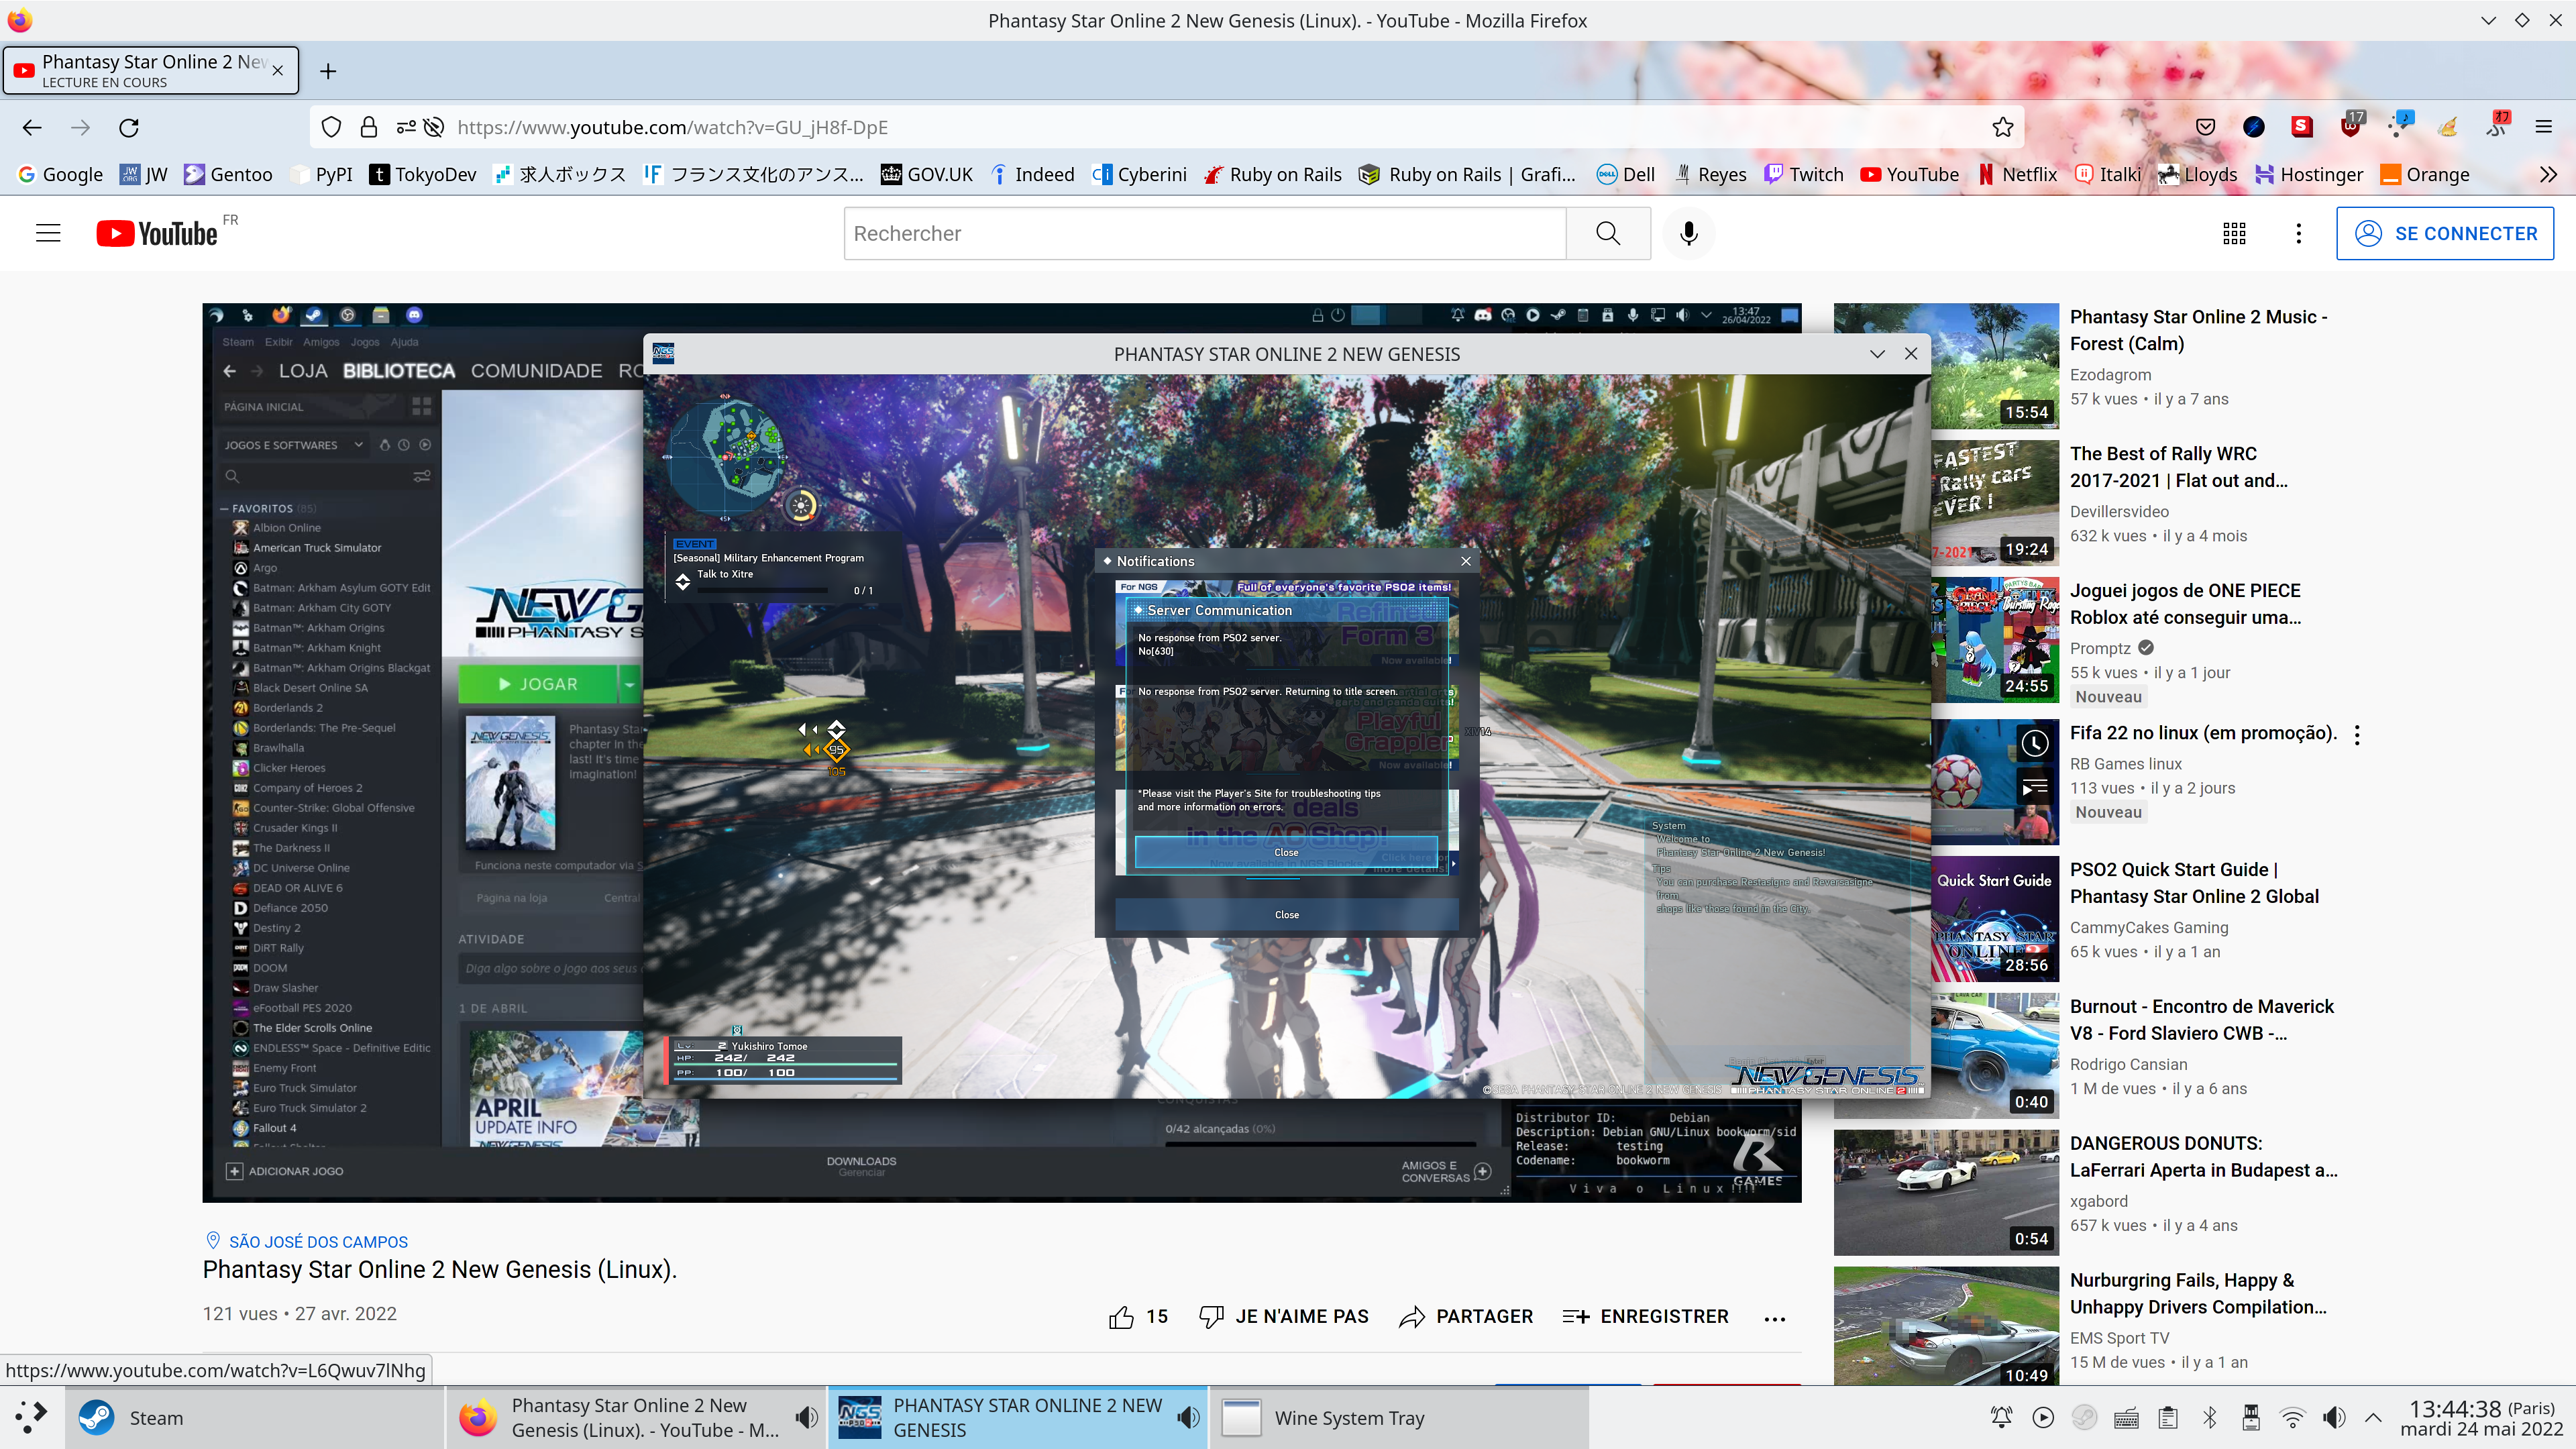The width and height of the screenshot is (2576, 1449).
Task: Open the TokyoDev bookmark
Action: click(x=423, y=174)
